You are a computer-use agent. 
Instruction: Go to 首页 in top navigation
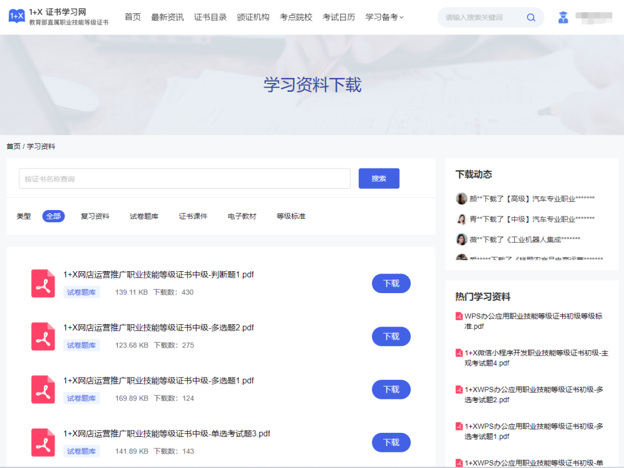click(132, 17)
